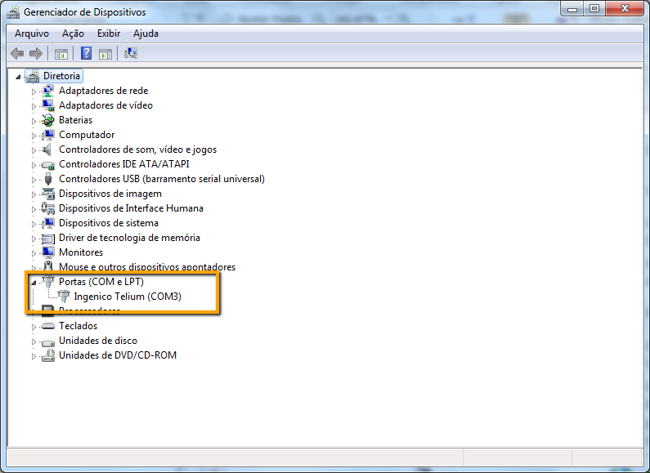Screen dimensions: 650x473
Task: Open the Arquivo menu
Action: [32, 33]
